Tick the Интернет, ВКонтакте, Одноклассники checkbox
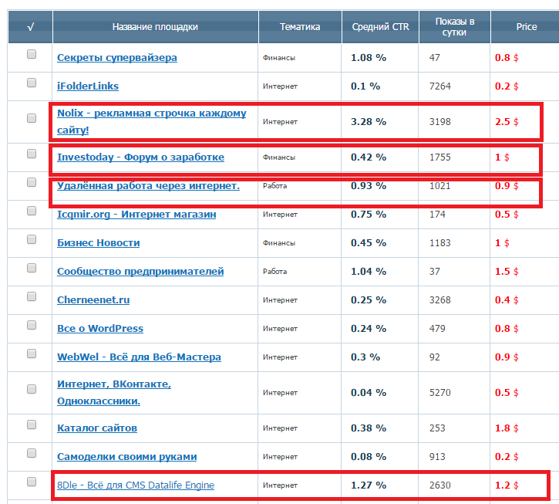 [32, 389]
